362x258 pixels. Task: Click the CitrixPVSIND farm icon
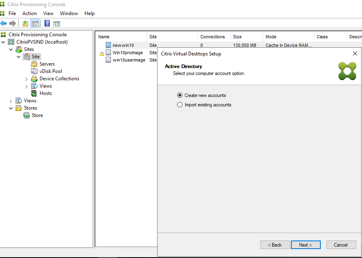(x=11, y=42)
